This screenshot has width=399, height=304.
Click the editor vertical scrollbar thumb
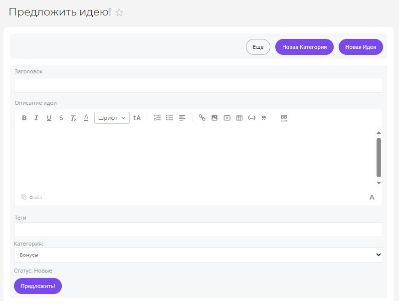379,157
